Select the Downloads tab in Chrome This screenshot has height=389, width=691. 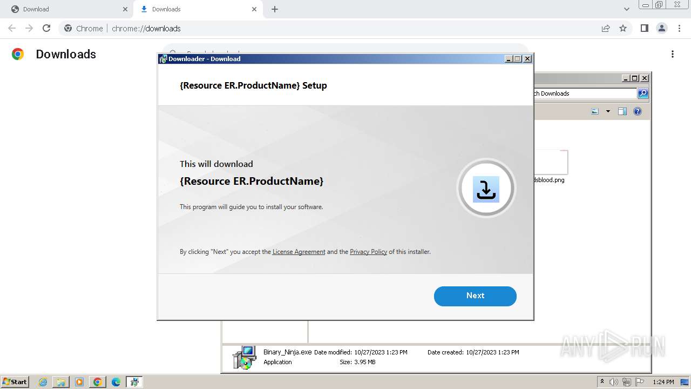pos(197,9)
